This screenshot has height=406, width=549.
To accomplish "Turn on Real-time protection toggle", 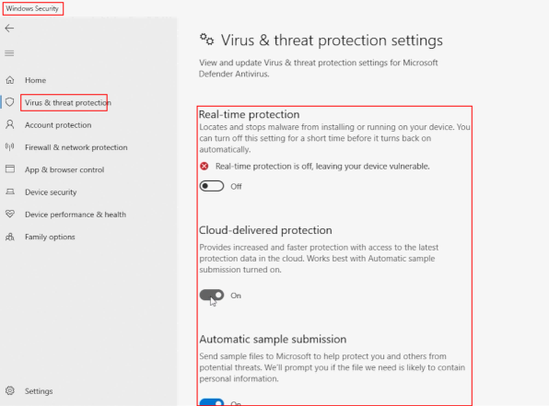I will [212, 186].
